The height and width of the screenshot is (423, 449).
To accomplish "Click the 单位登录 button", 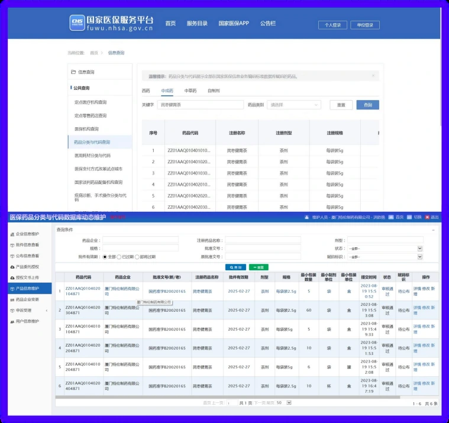I will tap(365, 25).
